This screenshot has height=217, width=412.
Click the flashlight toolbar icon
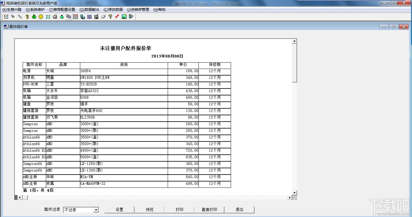(x=13, y=17)
